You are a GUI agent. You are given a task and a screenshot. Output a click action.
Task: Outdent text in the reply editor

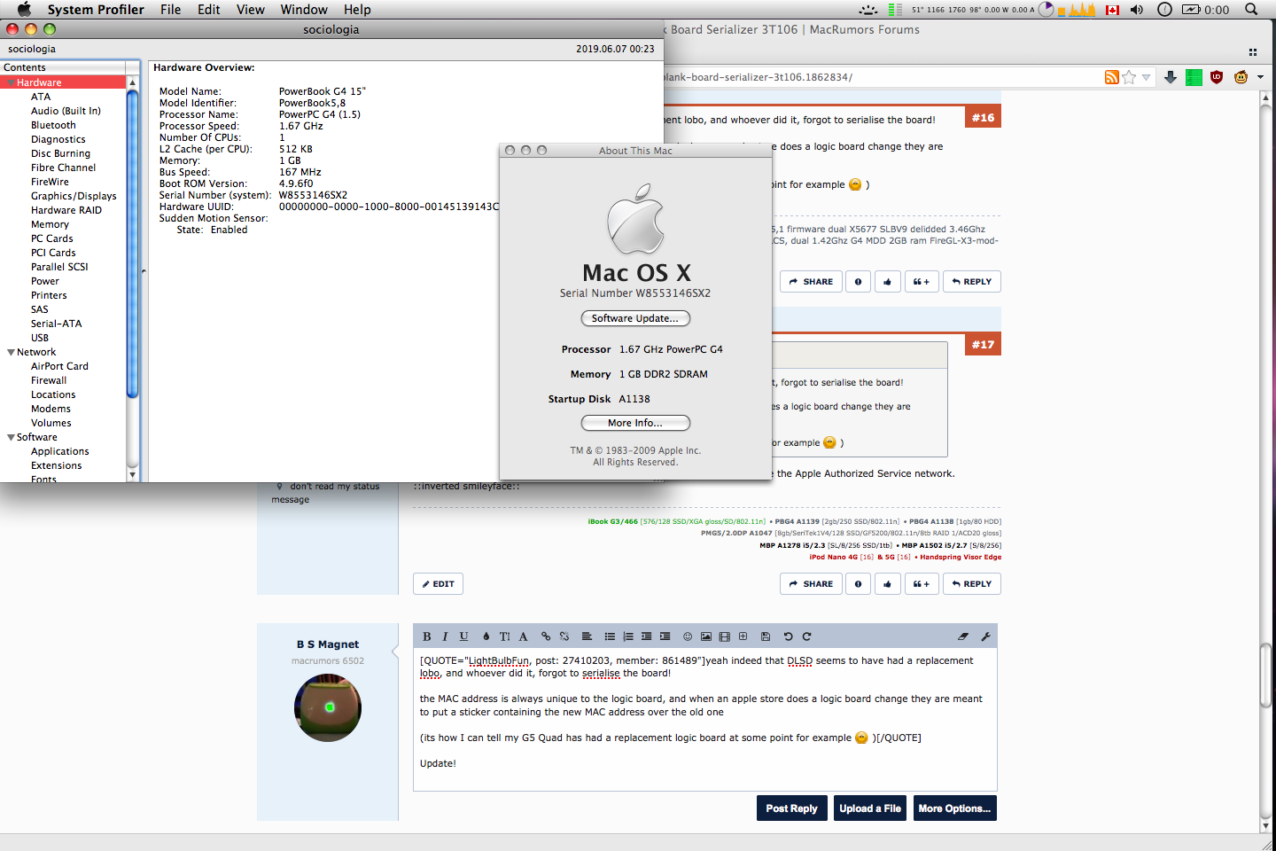pos(647,636)
